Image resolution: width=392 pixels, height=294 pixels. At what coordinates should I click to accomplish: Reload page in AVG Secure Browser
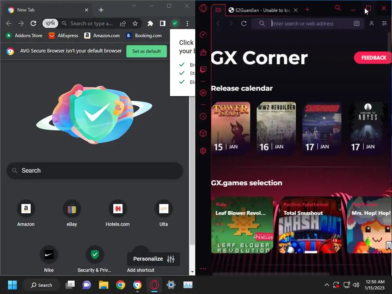33,23
